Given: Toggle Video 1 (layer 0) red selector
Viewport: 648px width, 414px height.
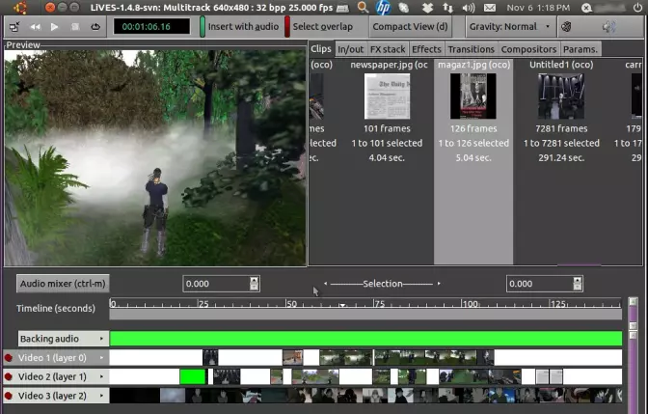Looking at the screenshot, I should click(x=9, y=358).
